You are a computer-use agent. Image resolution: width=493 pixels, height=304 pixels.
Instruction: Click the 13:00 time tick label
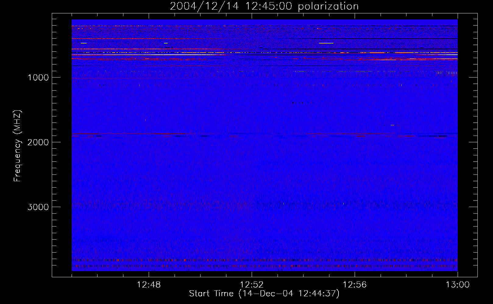[458, 285]
